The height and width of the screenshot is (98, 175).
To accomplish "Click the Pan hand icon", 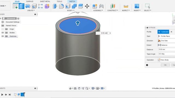I will click(79, 88).
